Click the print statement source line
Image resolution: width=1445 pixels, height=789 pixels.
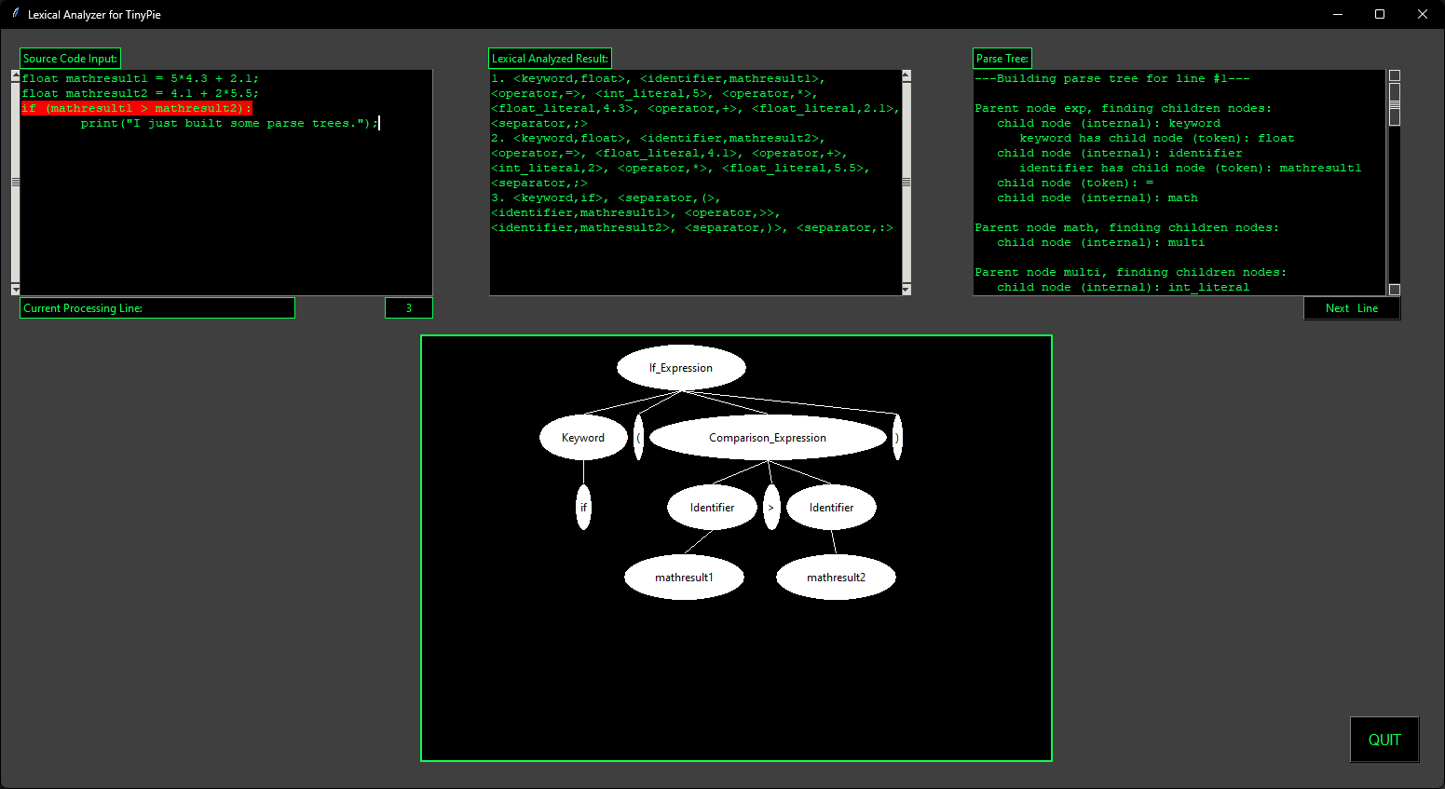[229, 123]
